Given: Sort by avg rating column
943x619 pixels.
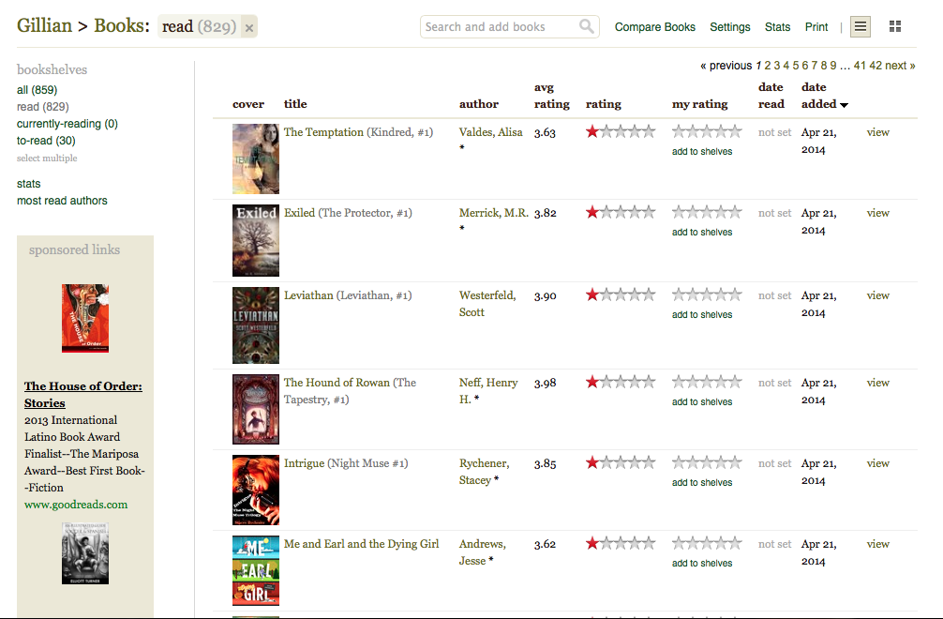Looking at the screenshot, I should coord(551,96).
